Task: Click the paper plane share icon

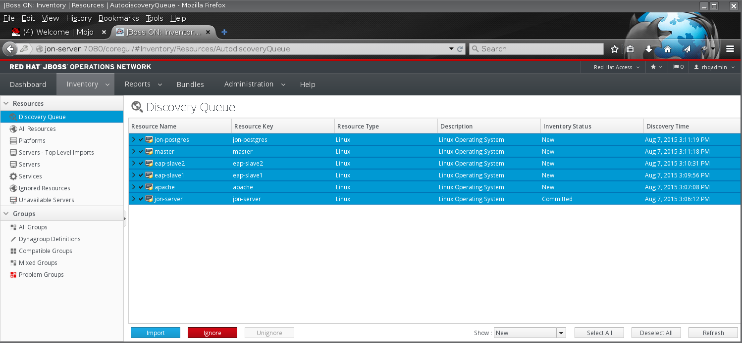Action: click(687, 49)
